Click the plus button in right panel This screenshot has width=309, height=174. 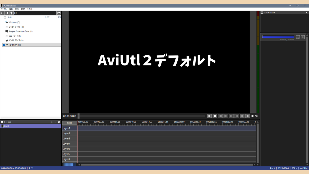point(303,37)
